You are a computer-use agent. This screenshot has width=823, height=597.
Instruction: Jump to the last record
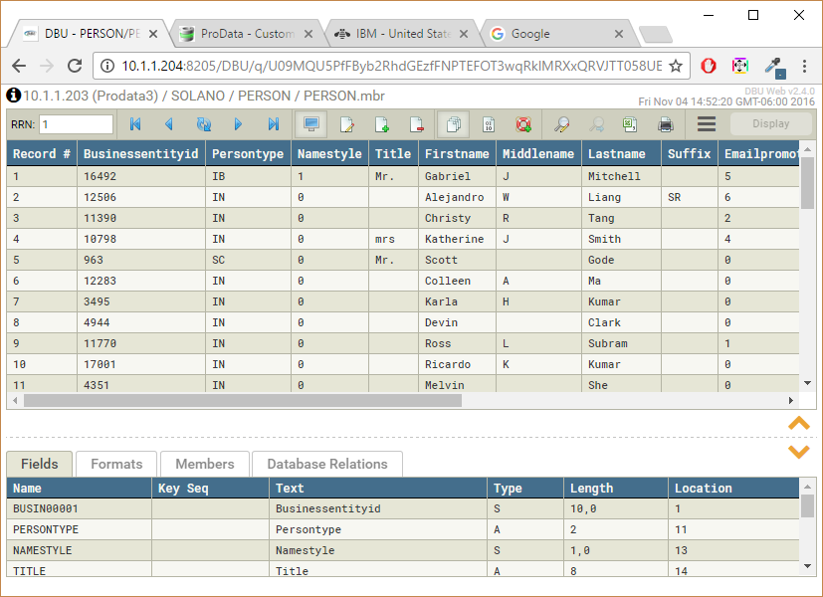click(275, 124)
